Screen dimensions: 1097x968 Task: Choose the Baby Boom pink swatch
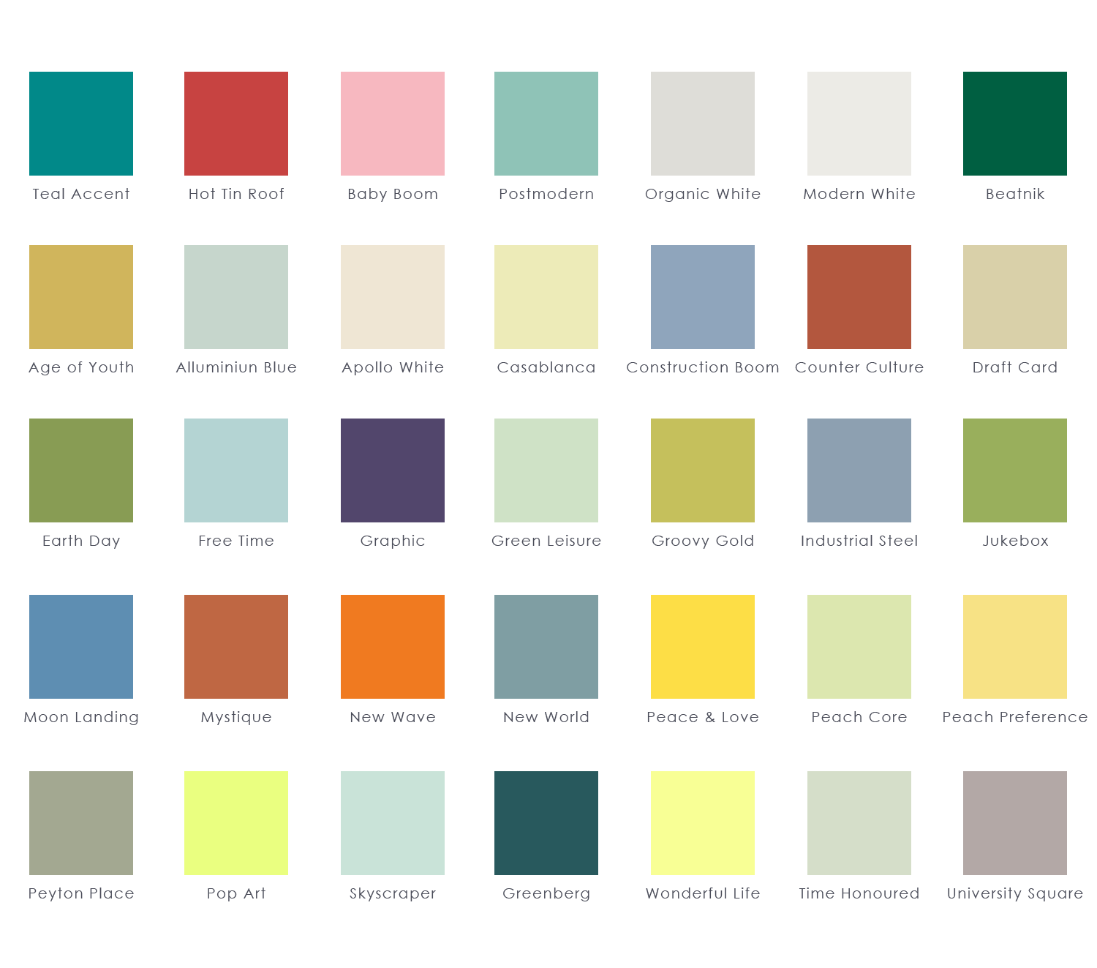point(393,124)
